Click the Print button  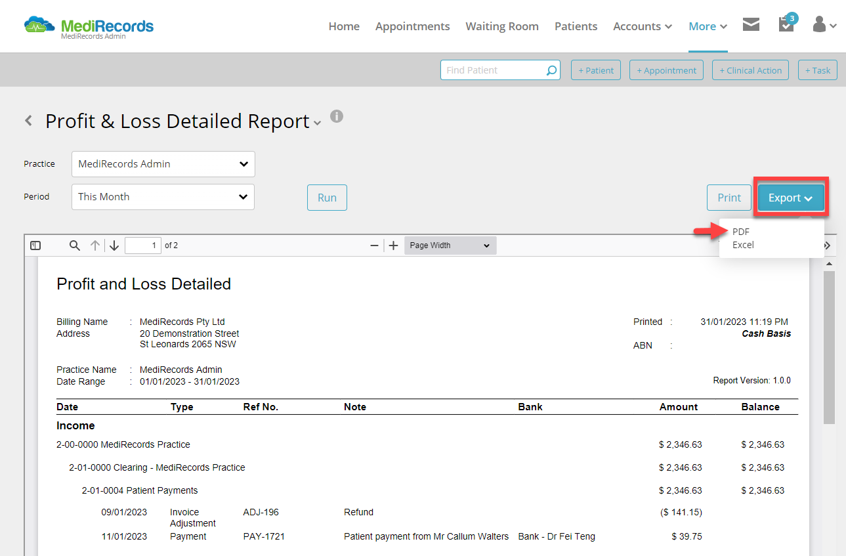pos(729,198)
